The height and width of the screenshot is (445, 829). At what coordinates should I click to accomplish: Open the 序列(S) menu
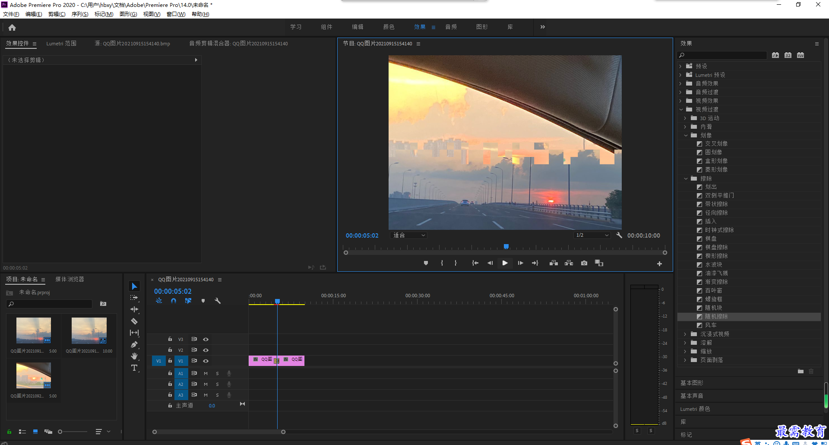(80, 14)
